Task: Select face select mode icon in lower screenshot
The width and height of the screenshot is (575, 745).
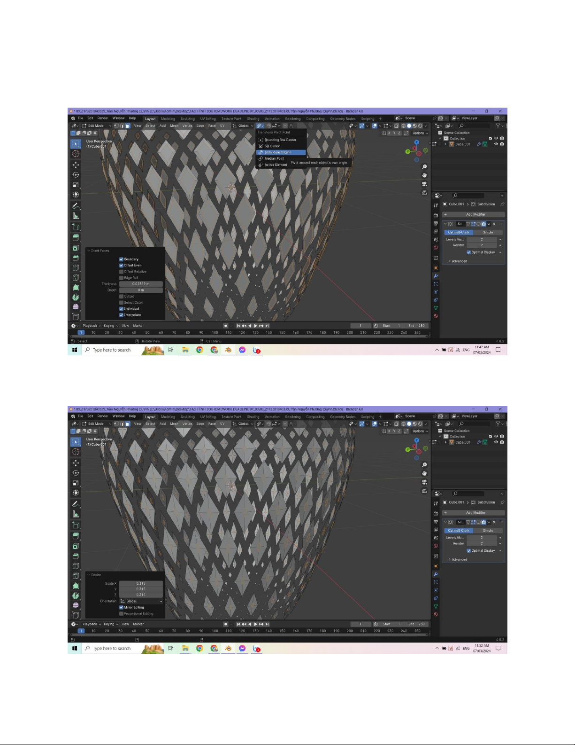Action: pos(127,424)
